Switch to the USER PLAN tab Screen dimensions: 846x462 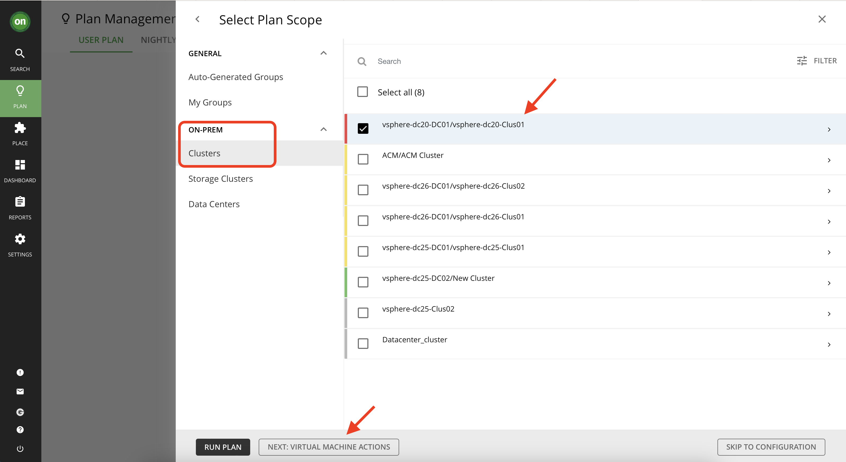tap(101, 40)
